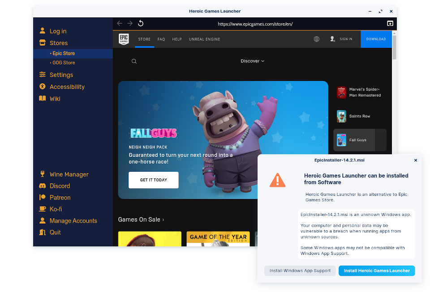Click Install Windows App Support button

tap(300, 271)
